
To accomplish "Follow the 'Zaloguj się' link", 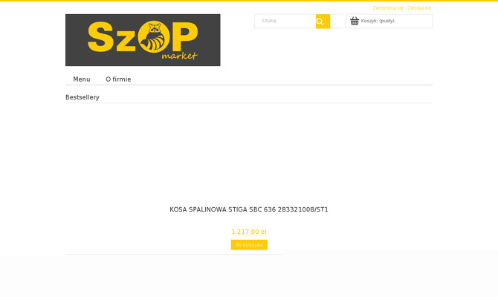I will pyautogui.click(x=419, y=8).
